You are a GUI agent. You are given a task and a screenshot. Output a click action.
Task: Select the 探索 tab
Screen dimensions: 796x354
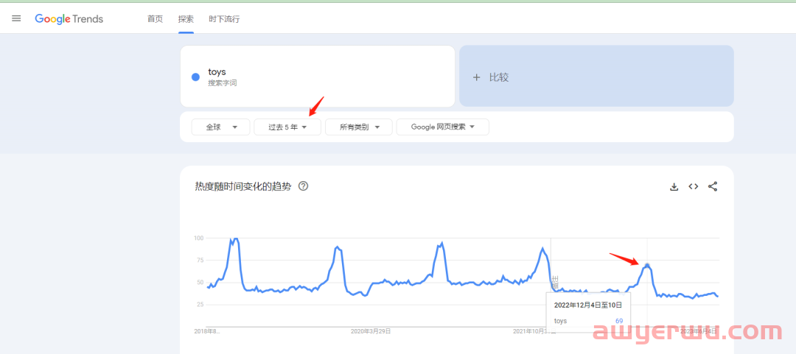click(x=186, y=19)
